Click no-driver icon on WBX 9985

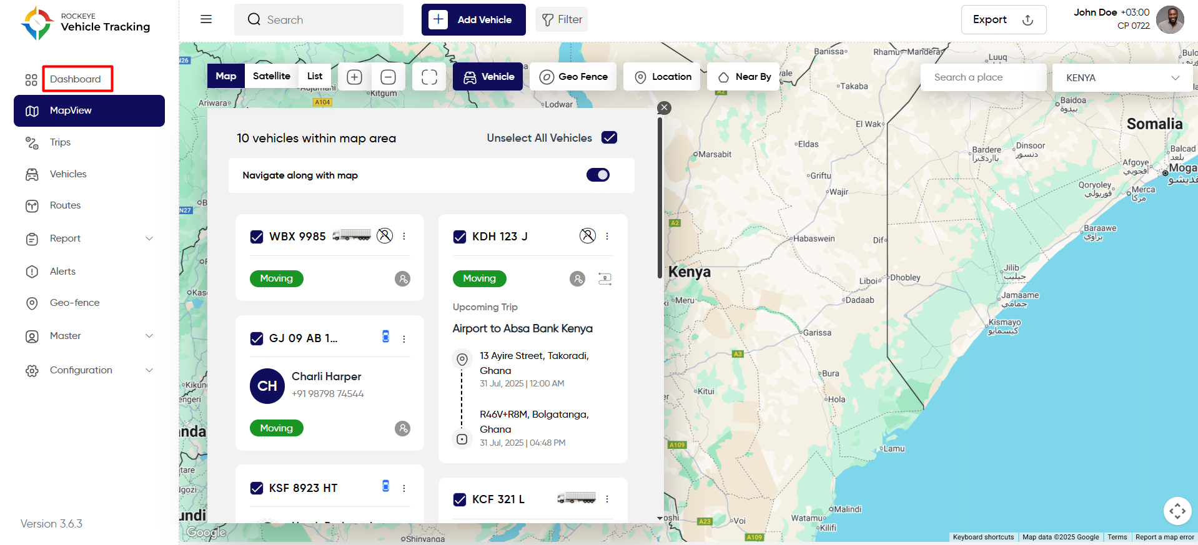(385, 235)
